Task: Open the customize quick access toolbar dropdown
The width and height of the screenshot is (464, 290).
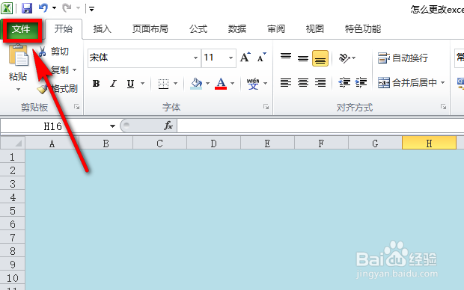Action: pos(92,9)
